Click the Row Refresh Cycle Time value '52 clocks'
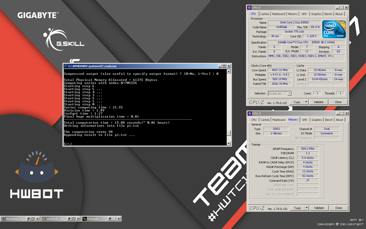 (x=308, y=176)
